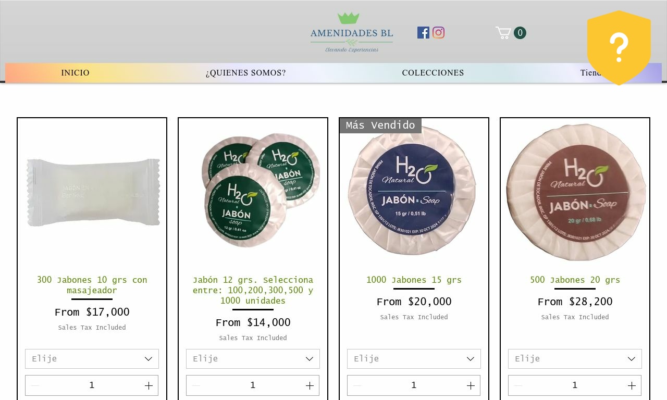Open the Instagram profile icon
The image size is (667, 400).
[x=439, y=33]
